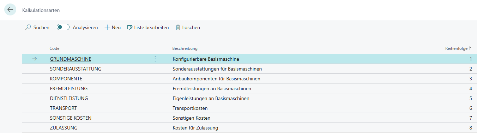The image size is (477, 133).
Task: Sort by the Reihenfolge column header
Action: [x=458, y=48]
